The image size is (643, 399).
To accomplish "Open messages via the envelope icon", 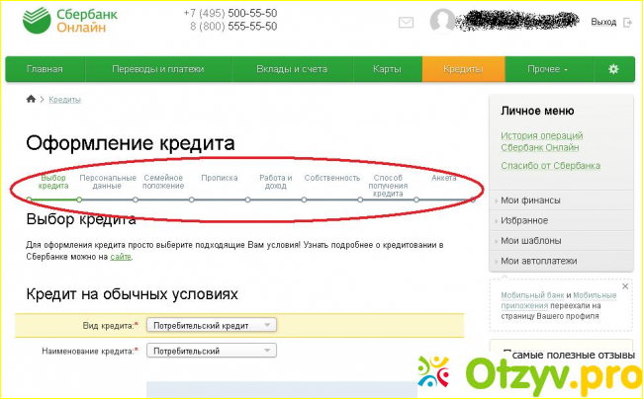I will click(x=407, y=22).
